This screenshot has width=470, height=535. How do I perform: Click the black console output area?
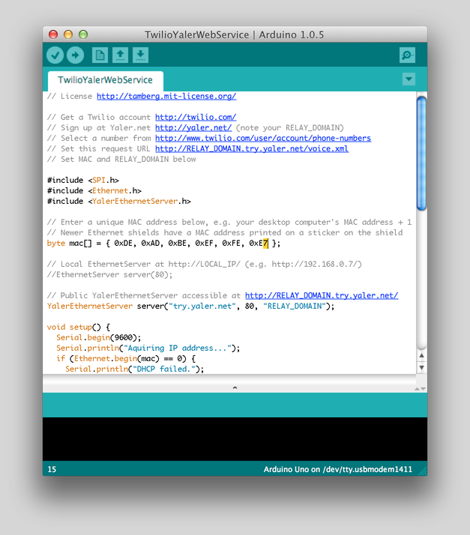[235, 439]
